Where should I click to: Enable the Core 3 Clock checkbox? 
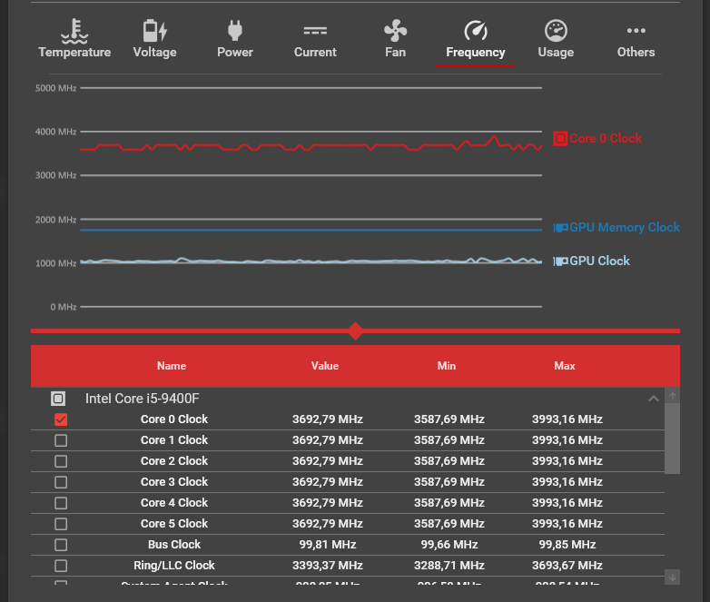61,482
